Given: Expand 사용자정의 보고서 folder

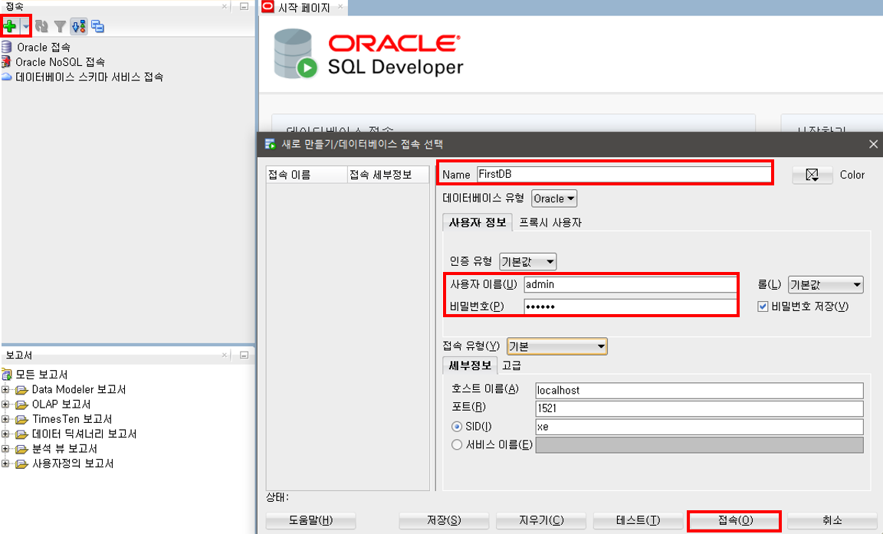Looking at the screenshot, I should [x=5, y=464].
